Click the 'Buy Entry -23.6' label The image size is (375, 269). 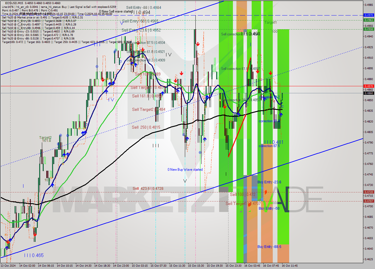tap(269, 182)
